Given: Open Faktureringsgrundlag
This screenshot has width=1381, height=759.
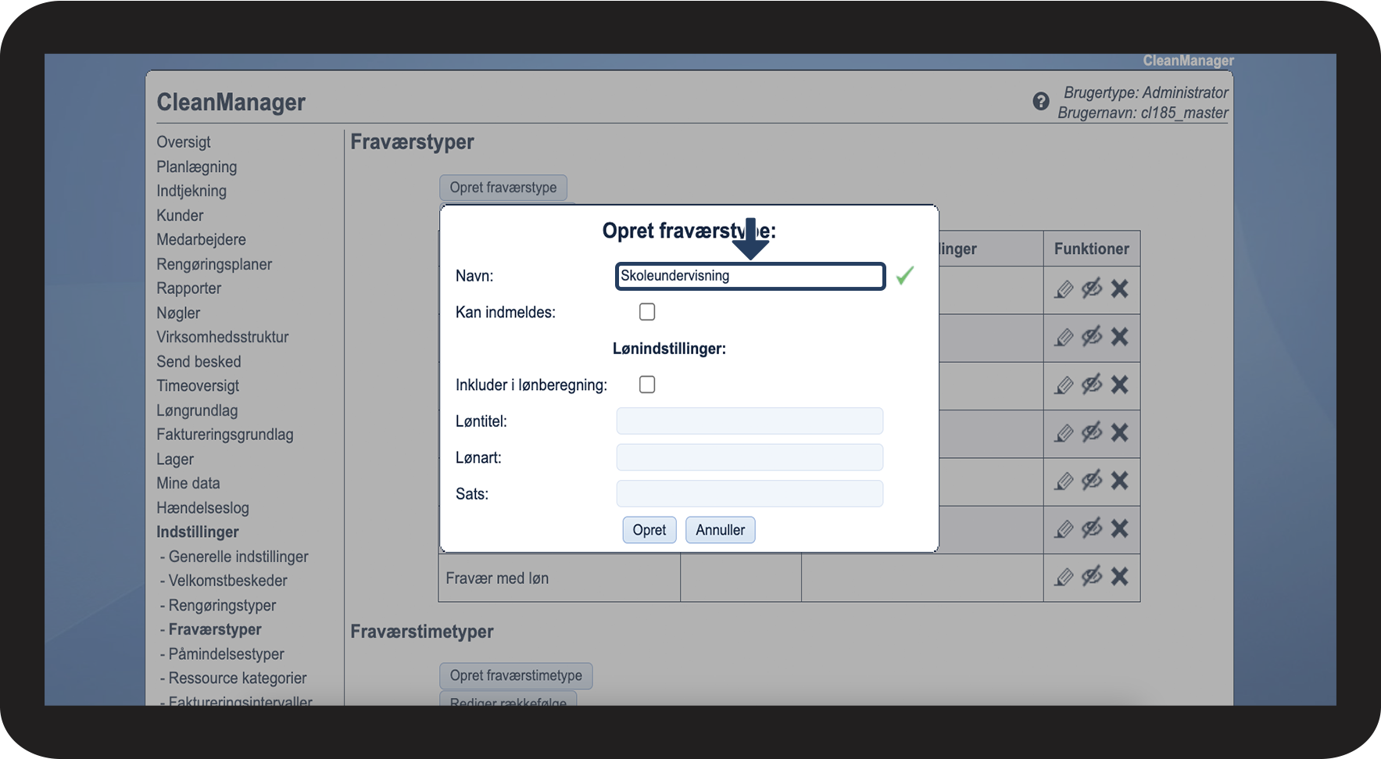Looking at the screenshot, I should coord(225,435).
